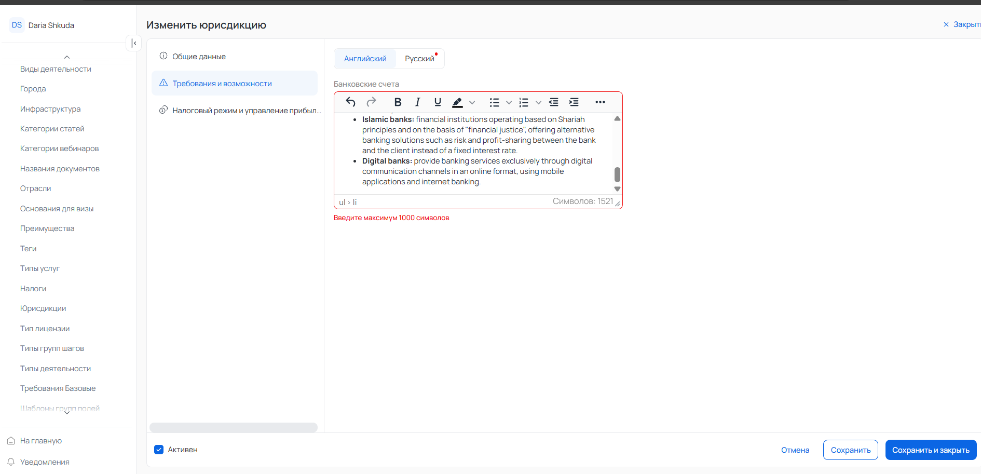Grab the editor resize handle corner
The image size is (981, 474).
coord(618,204)
